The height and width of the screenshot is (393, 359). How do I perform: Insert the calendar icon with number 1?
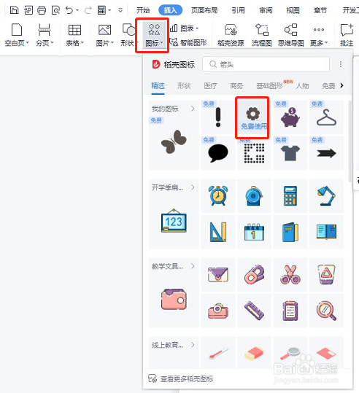point(254,232)
